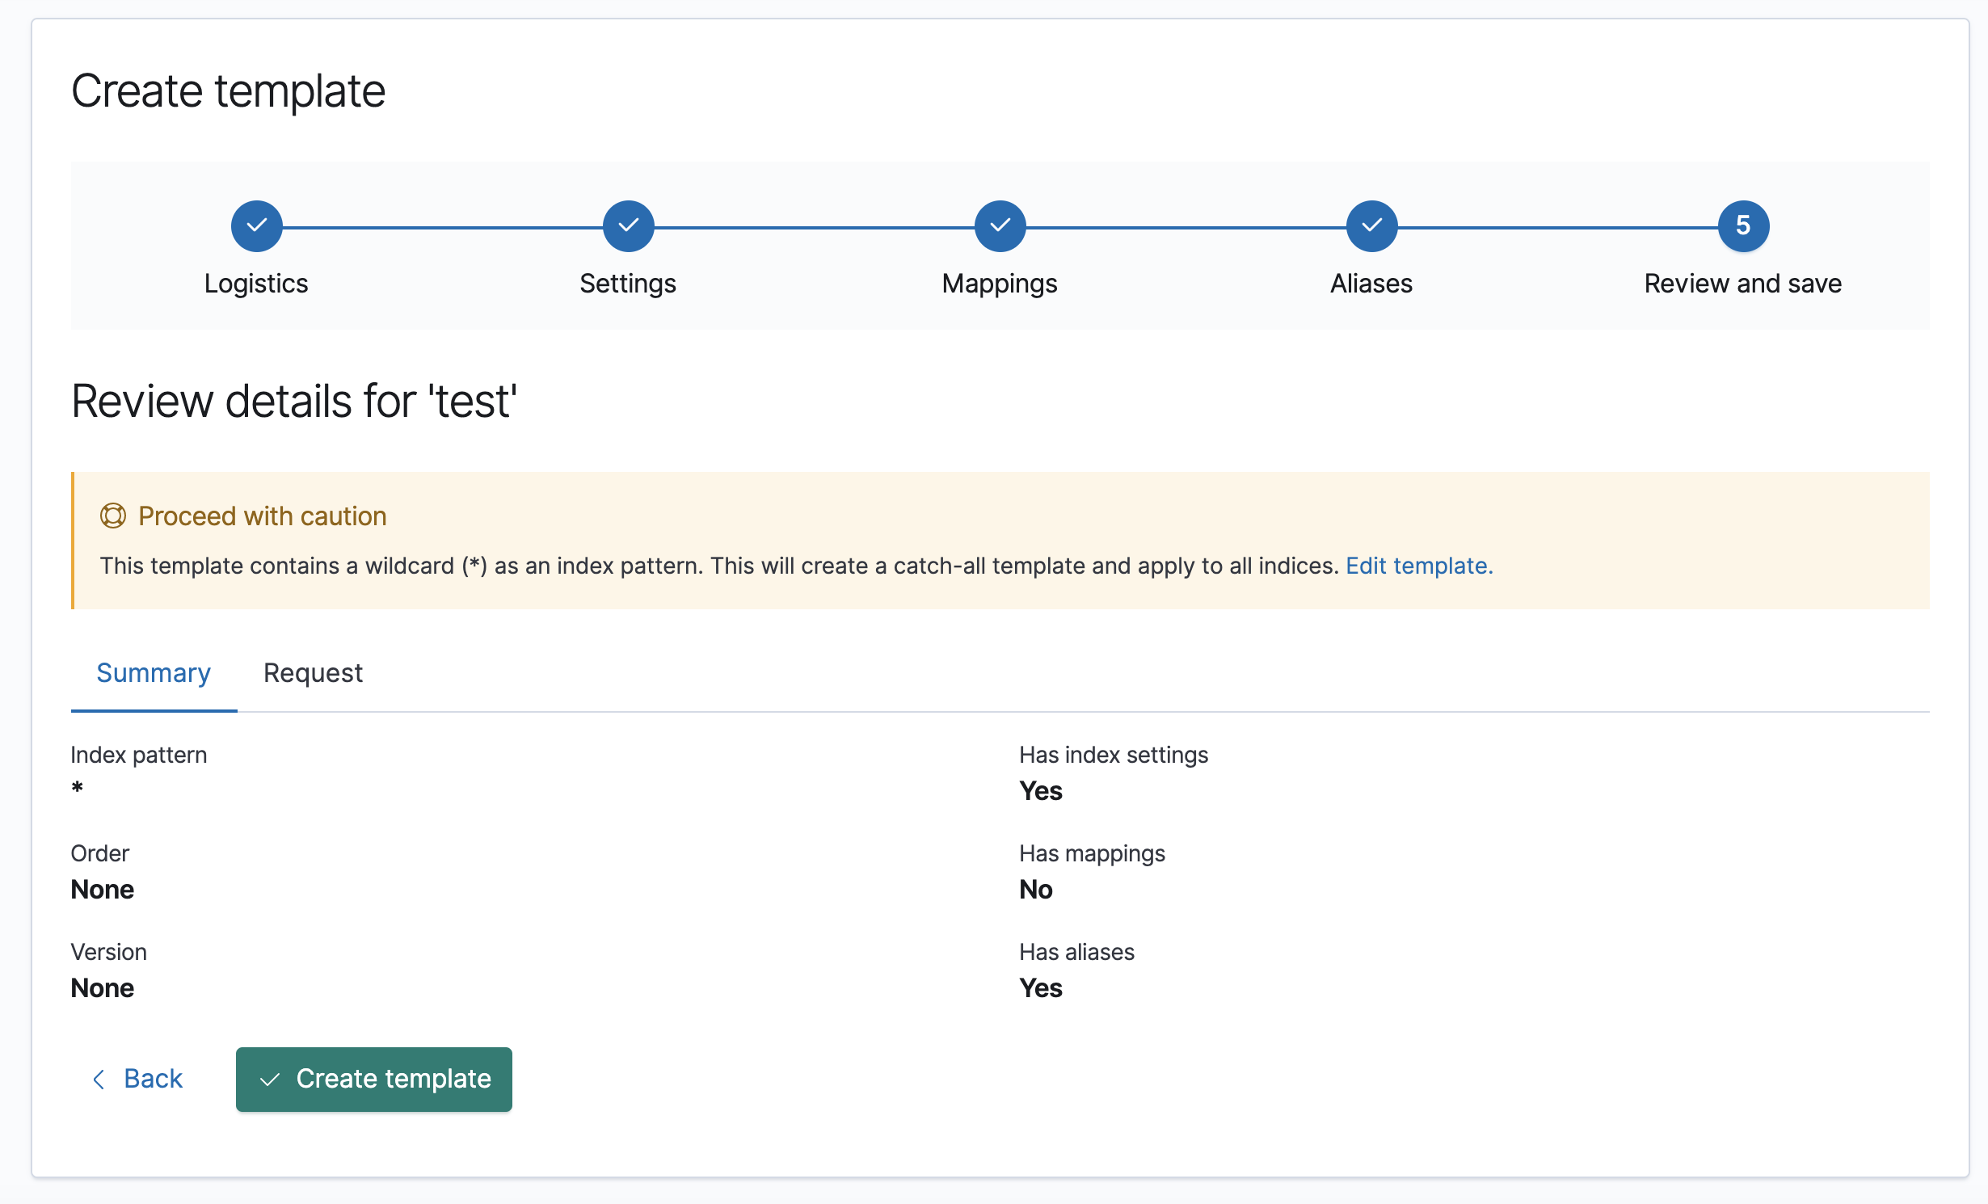Click the Review and save step label
This screenshot has height=1204, width=1988.
click(x=1743, y=284)
